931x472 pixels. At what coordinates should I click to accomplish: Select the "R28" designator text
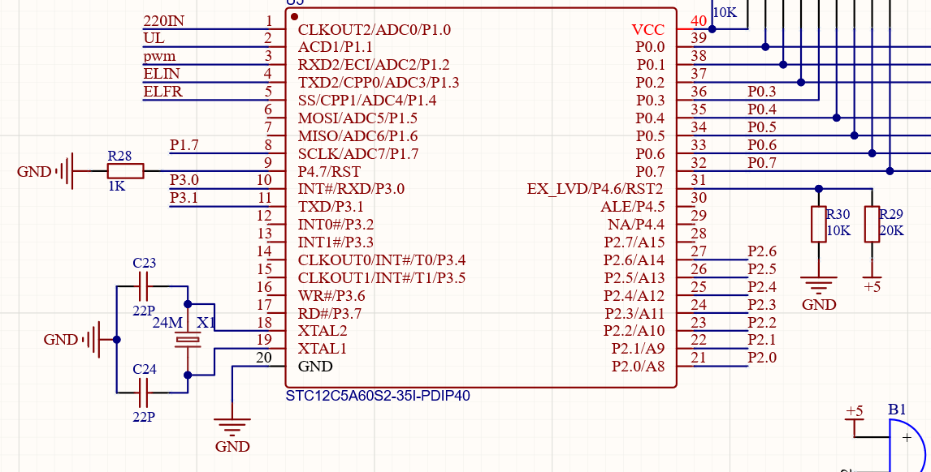pos(119,156)
